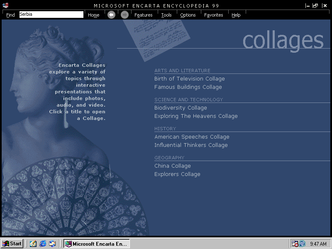Image resolution: width=332 pixels, height=249 pixels.
Task: Open Birth of Television Collage
Action: click(190, 79)
